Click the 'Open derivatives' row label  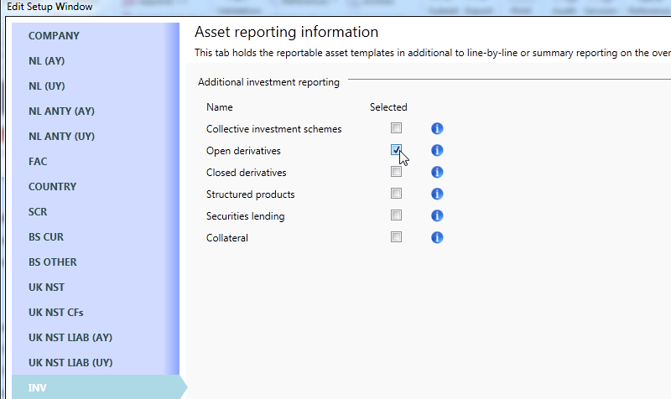[x=243, y=151]
